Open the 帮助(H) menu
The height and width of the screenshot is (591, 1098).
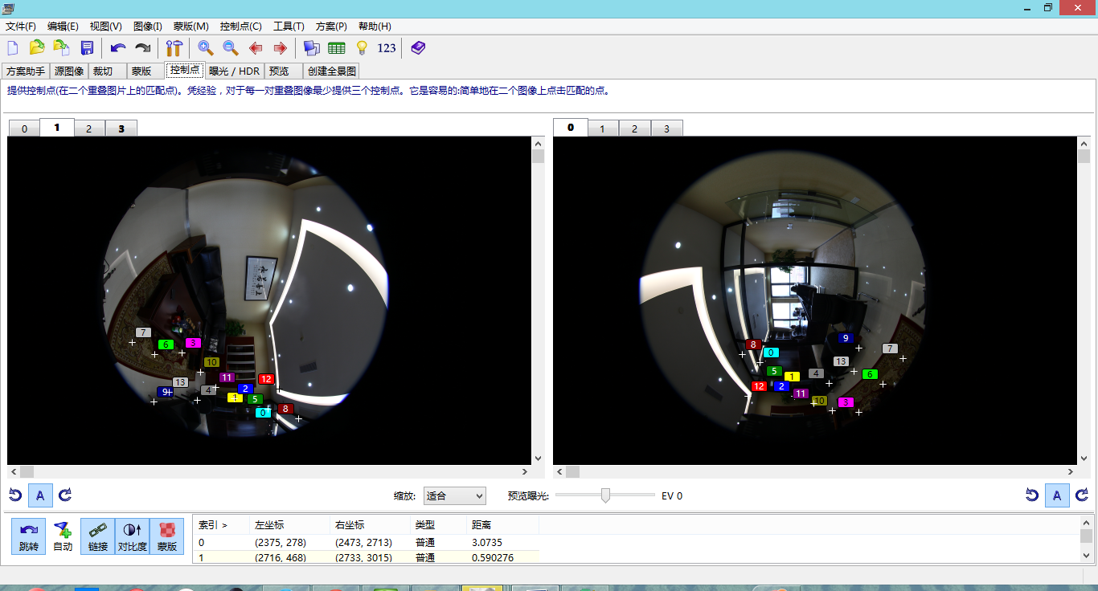(x=374, y=26)
